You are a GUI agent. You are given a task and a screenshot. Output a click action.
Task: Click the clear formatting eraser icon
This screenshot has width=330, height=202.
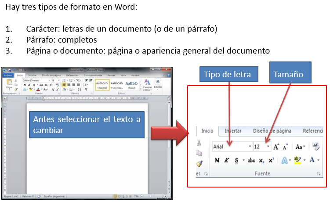tap(315, 147)
